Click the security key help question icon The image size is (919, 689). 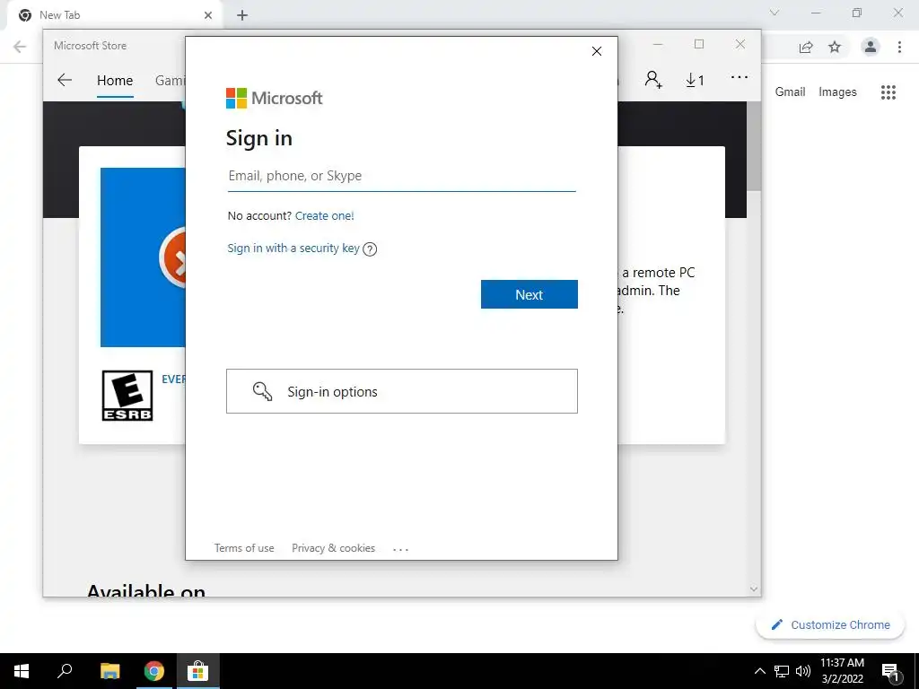point(370,249)
